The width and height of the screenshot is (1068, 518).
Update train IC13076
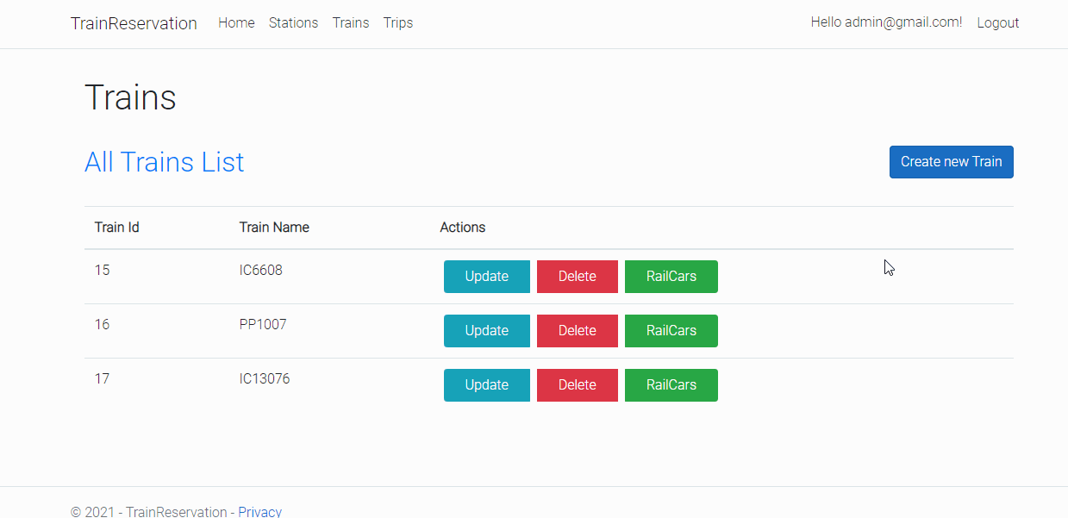[486, 384]
